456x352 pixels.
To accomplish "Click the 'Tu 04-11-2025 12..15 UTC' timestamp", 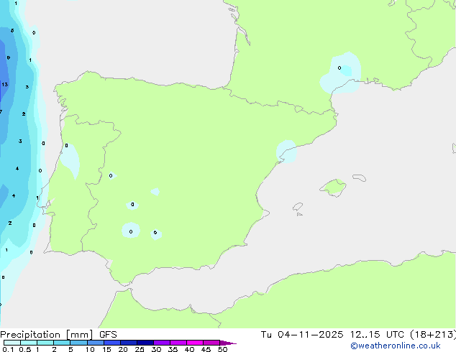I will (334, 335).
